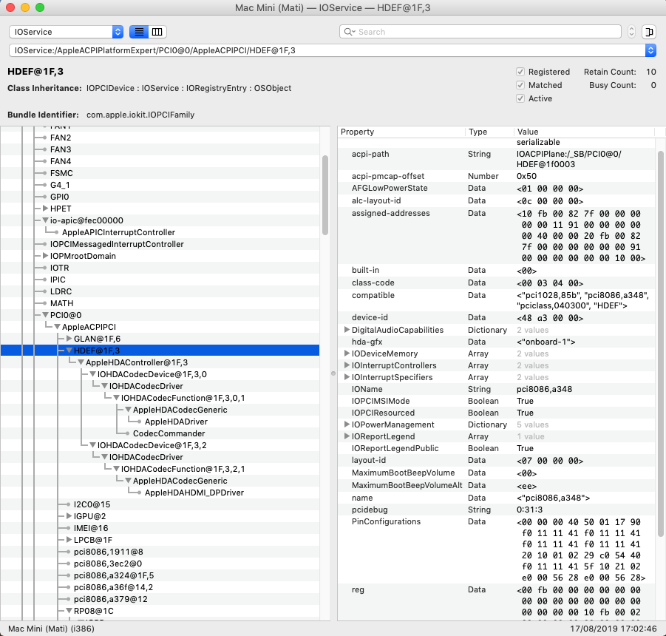This screenshot has width=666, height=636.
Task: Expand the IOReportLegend array
Action: 347,436
